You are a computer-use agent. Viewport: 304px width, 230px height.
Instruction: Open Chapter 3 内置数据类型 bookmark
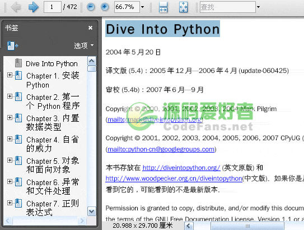[x=53, y=123]
